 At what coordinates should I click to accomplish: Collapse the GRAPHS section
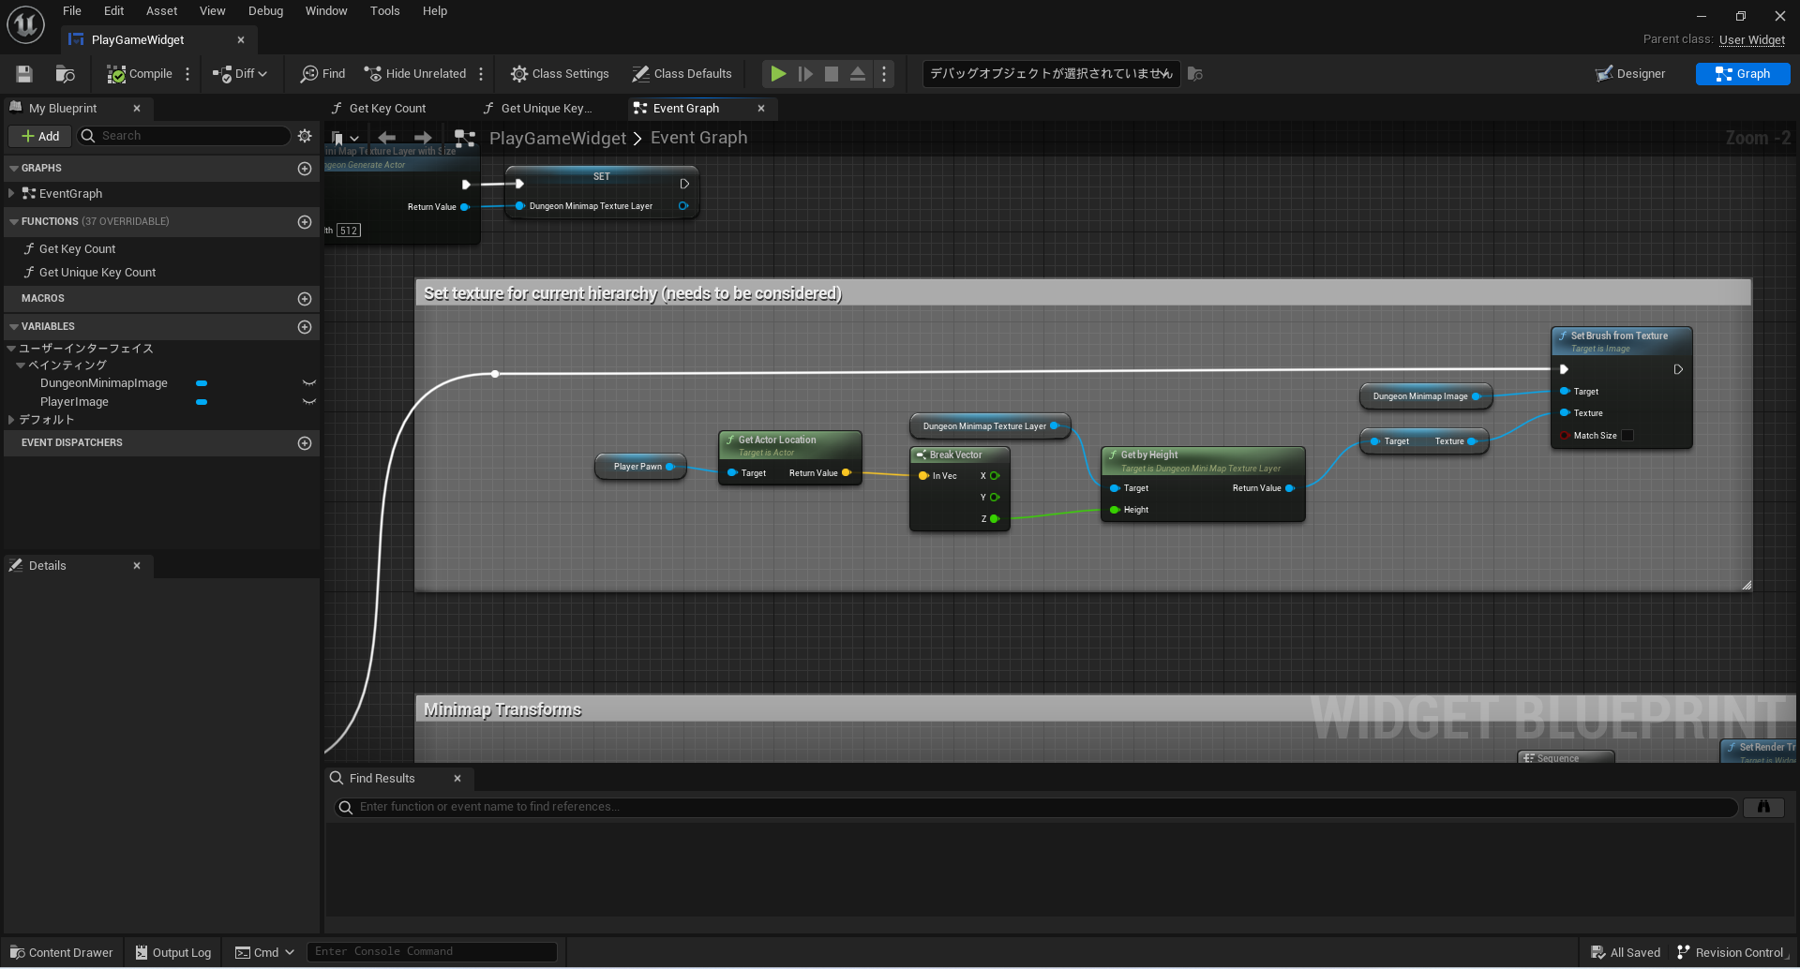[14, 169]
